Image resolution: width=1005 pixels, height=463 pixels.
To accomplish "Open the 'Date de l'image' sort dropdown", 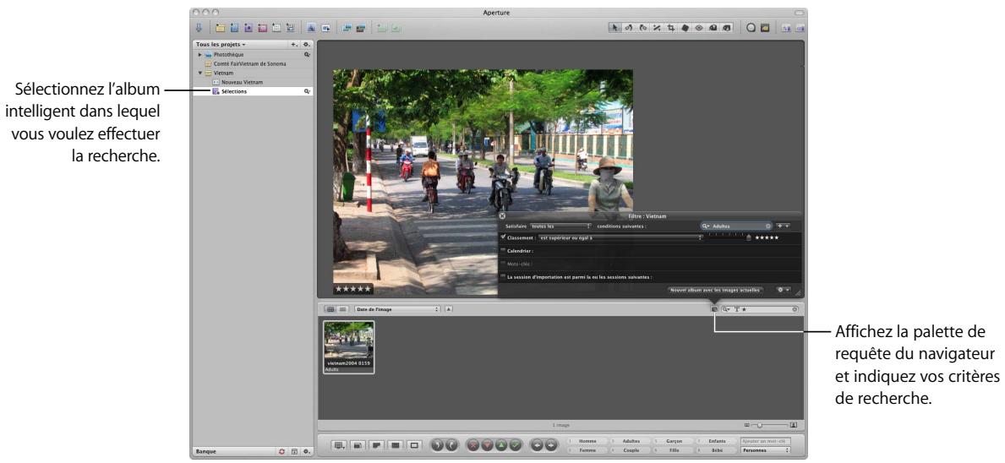I will (x=397, y=308).
